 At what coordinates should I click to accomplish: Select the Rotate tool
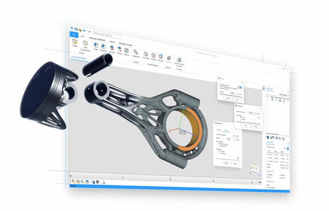point(153,55)
